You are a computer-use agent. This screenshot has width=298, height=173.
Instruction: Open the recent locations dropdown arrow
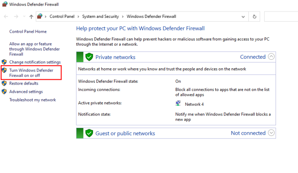(24, 17)
